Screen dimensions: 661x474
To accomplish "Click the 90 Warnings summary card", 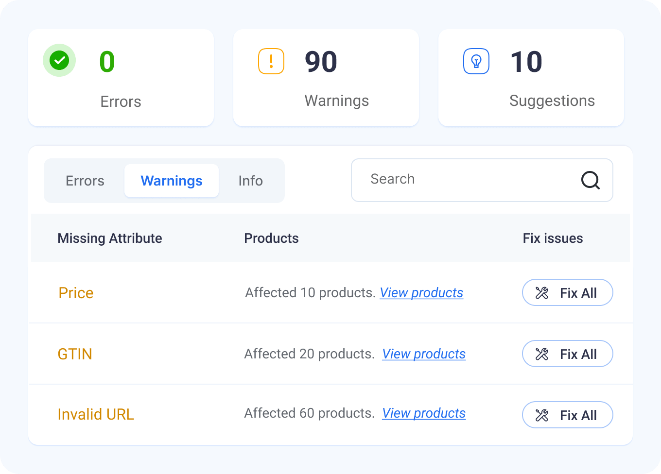I will tap(326, 78).
